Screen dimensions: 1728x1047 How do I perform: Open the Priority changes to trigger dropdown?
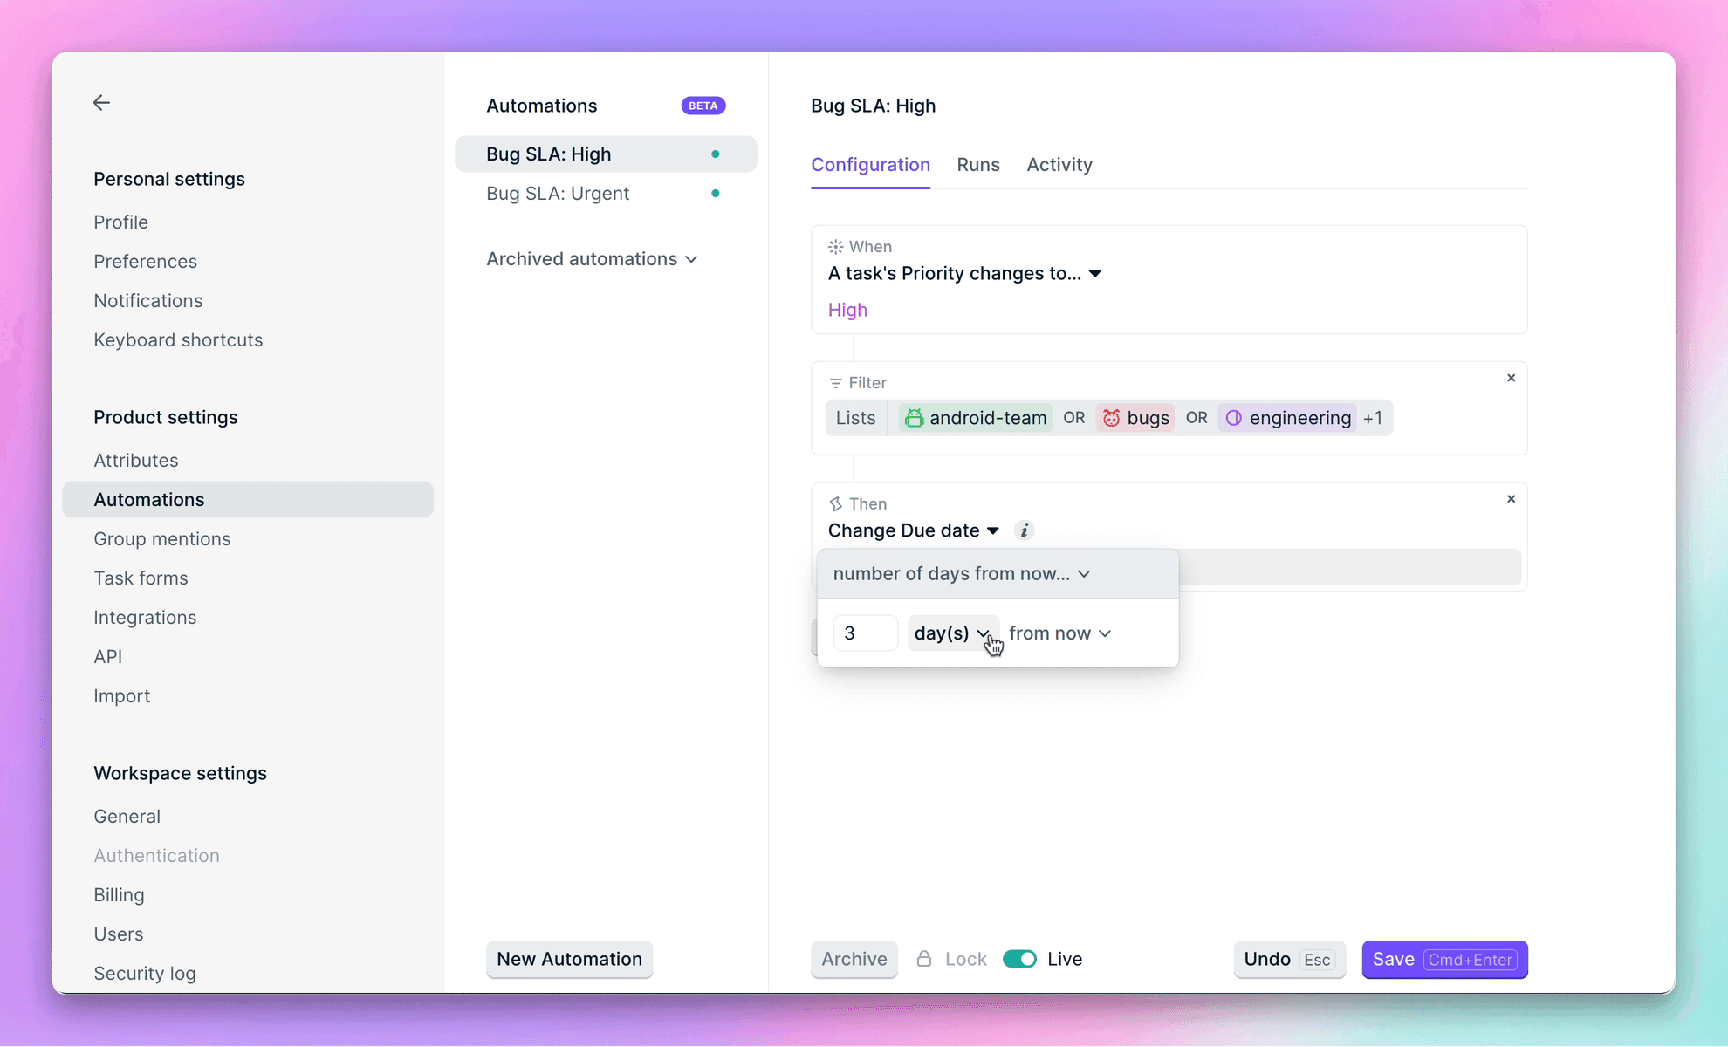964,274
